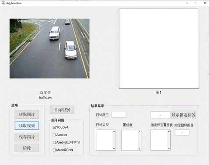Click the 图1 caption label

click(x=158, y=93)
